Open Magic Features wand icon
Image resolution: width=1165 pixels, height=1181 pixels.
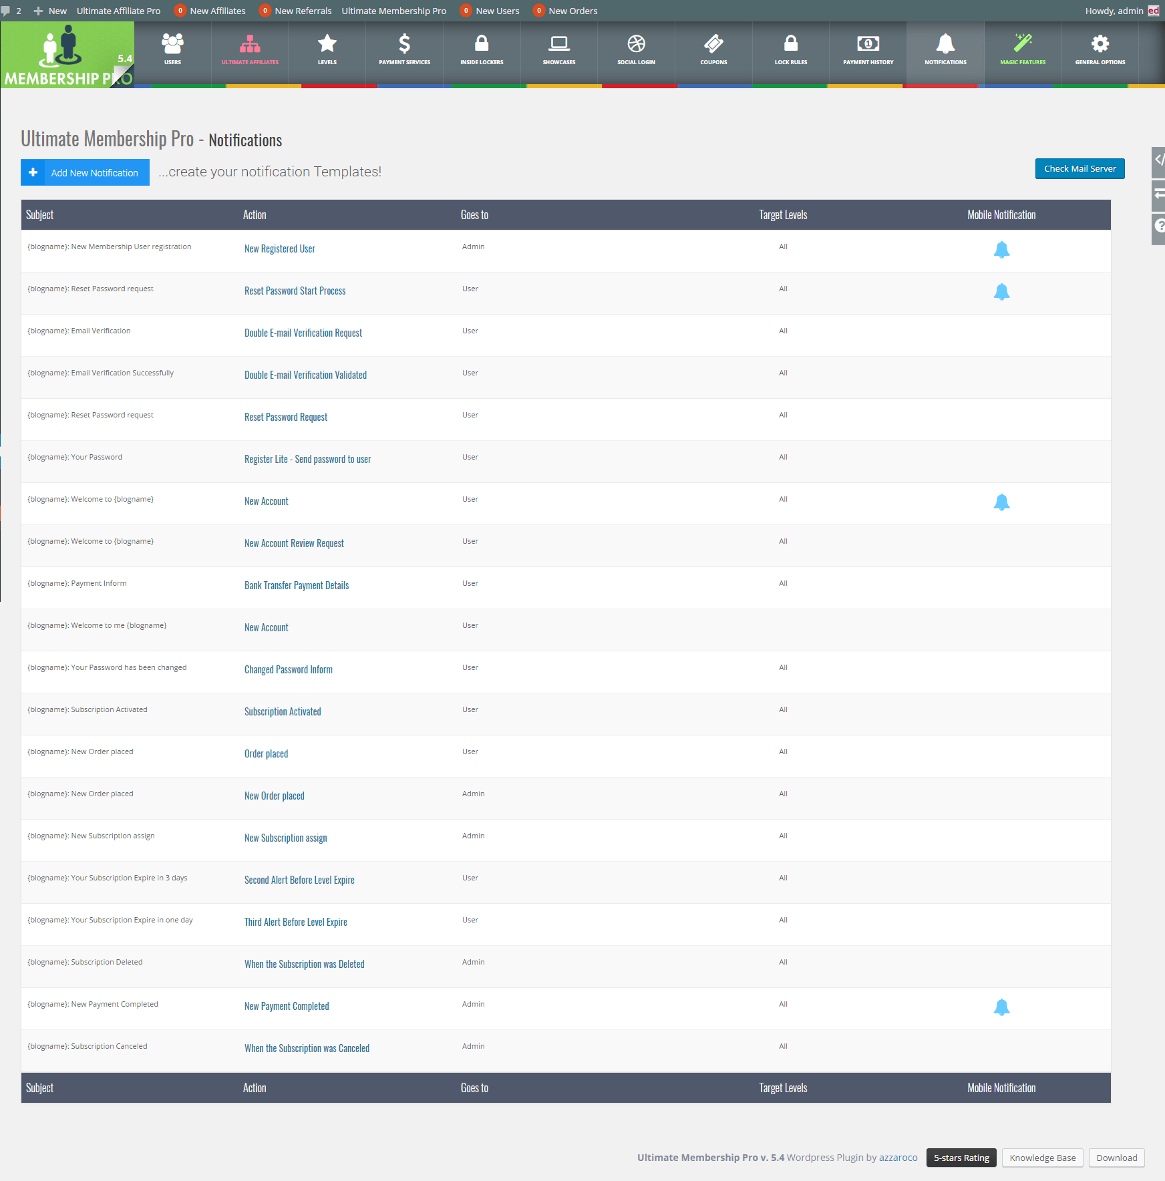1023,44
